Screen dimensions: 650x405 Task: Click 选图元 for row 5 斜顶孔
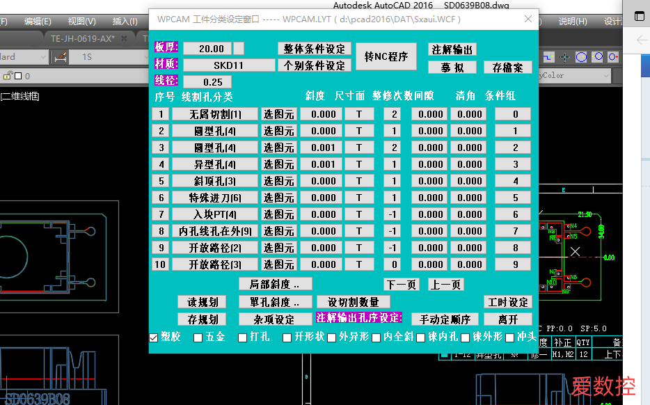tap(278, 181)
